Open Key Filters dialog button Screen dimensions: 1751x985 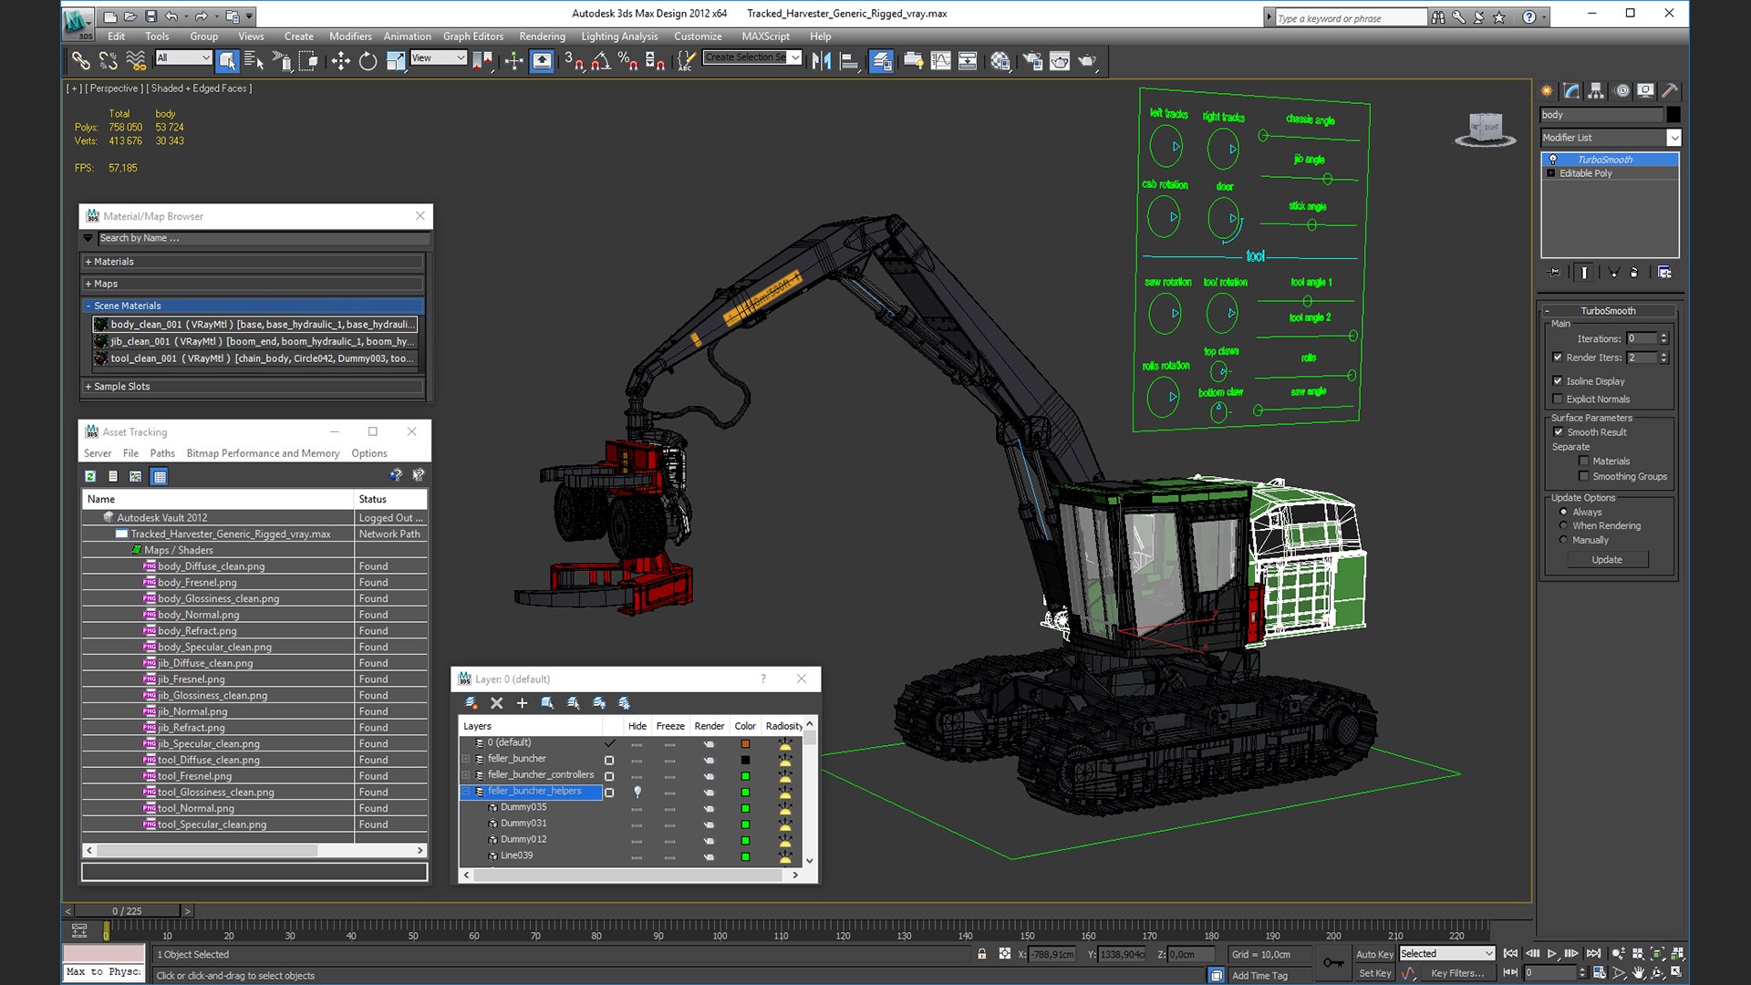1457,973
